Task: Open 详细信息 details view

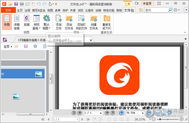Action: pos(17,22)
